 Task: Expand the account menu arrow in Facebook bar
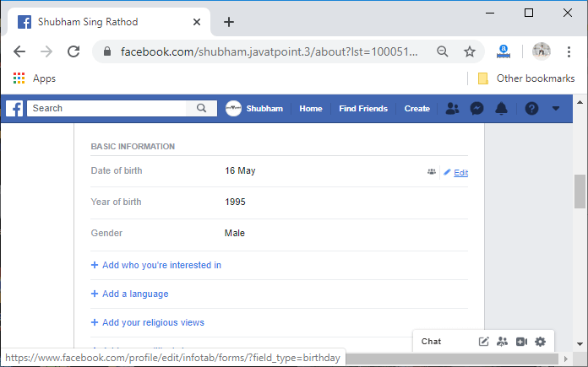tap(556, 109)
